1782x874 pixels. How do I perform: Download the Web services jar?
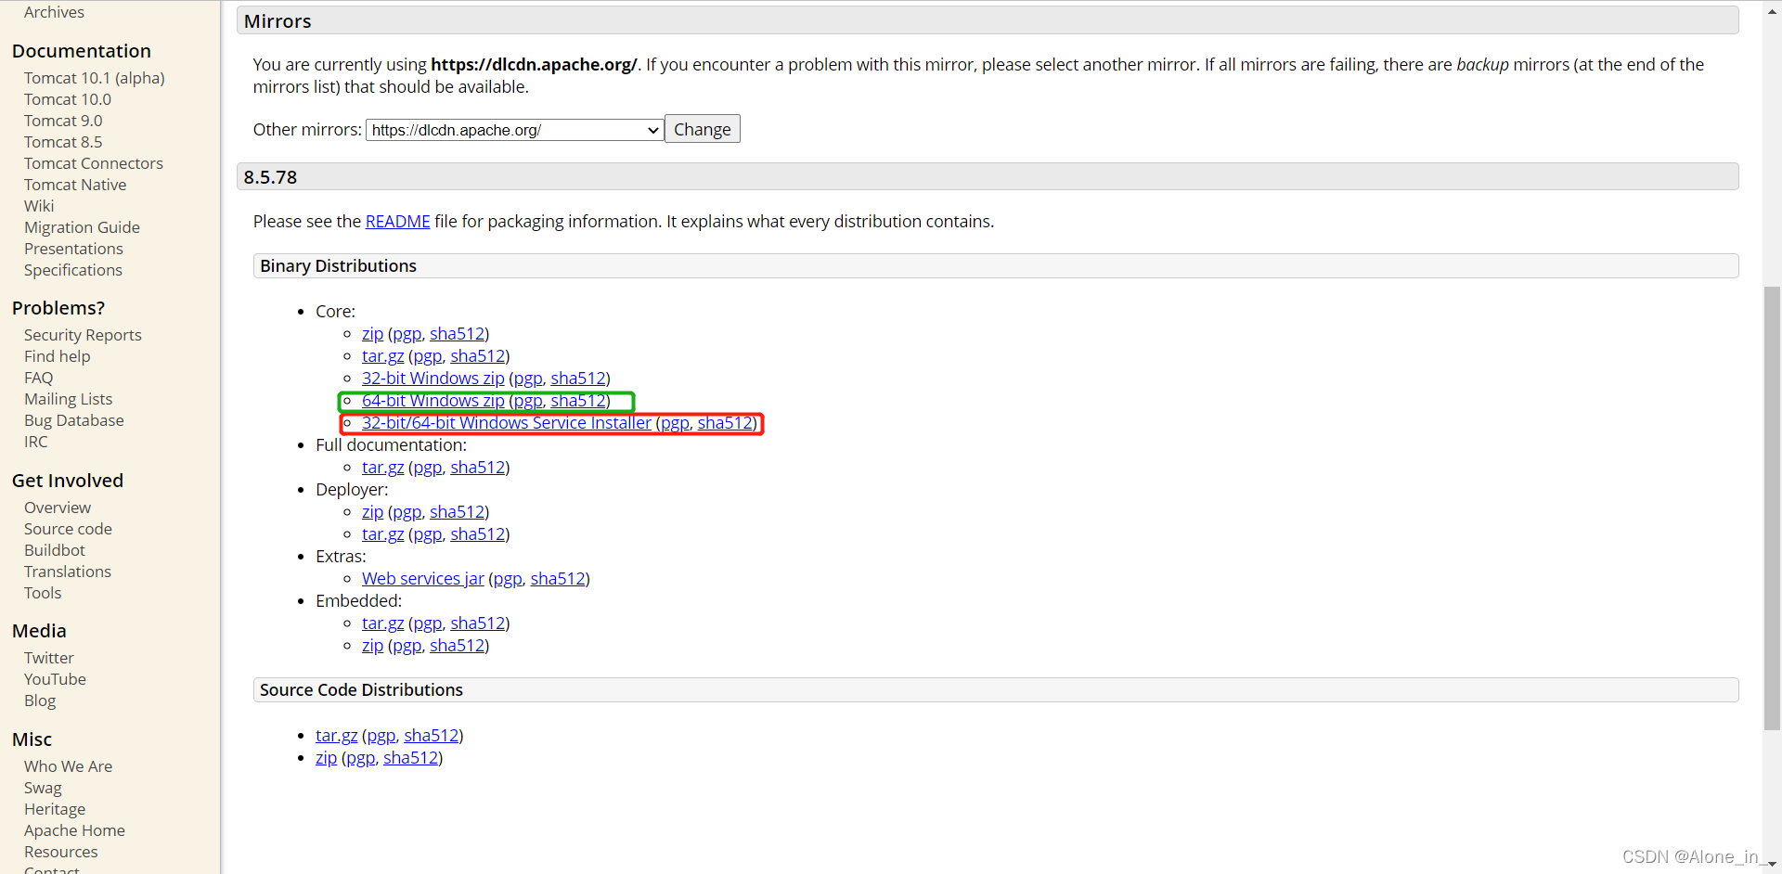[423, 579]
